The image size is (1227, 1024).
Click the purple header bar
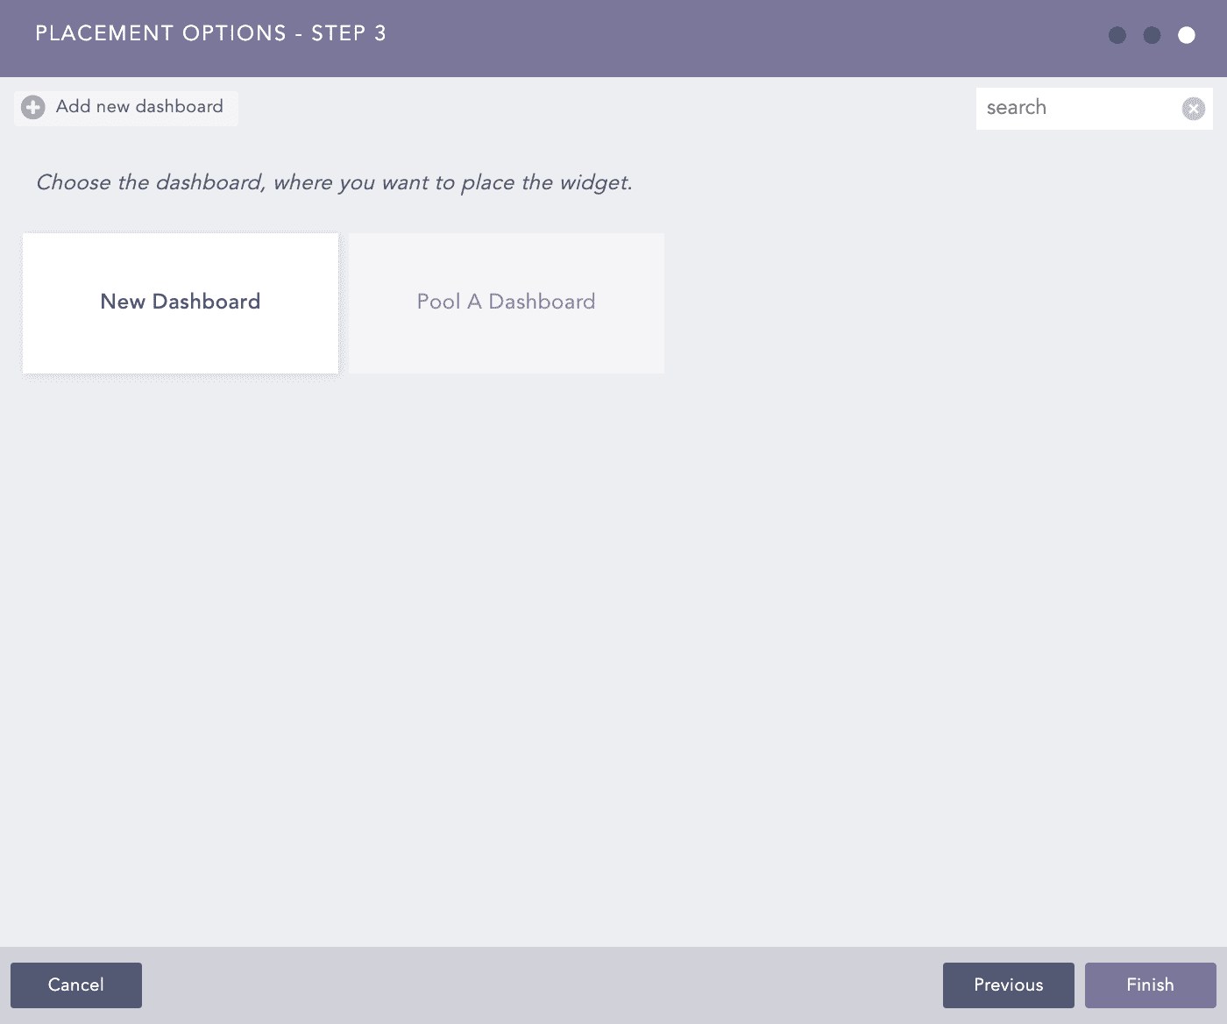[x=701, y=39]
